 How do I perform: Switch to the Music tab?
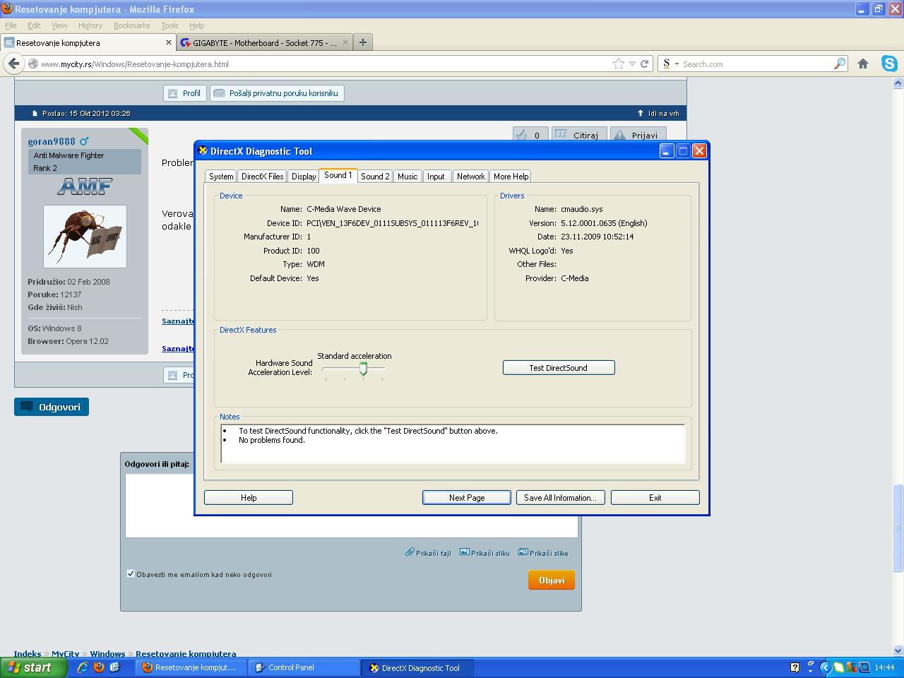[408, 177]
